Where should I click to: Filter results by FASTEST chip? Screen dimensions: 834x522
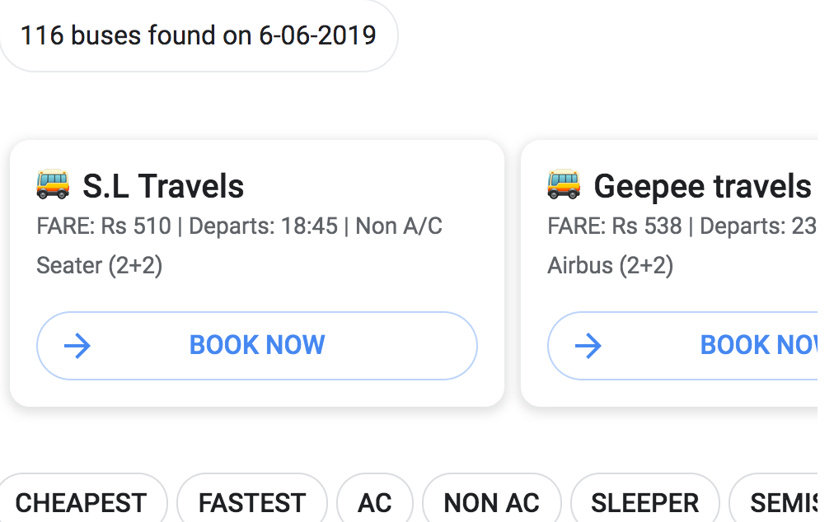point(252,503)
